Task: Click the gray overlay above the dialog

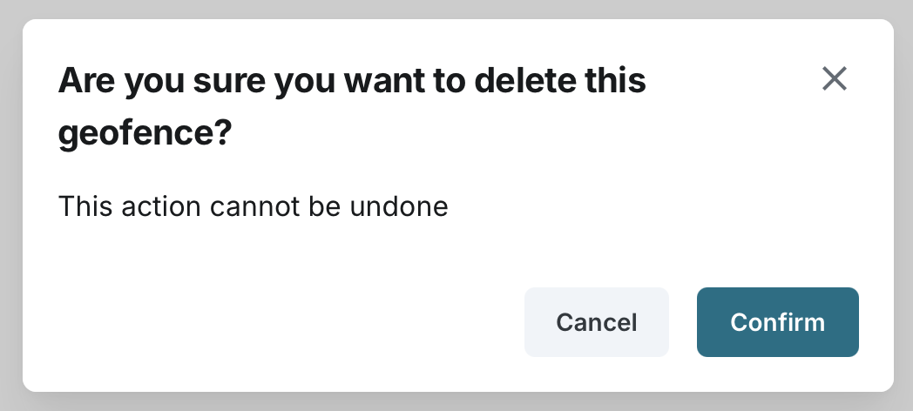Action: click(456, 9)
